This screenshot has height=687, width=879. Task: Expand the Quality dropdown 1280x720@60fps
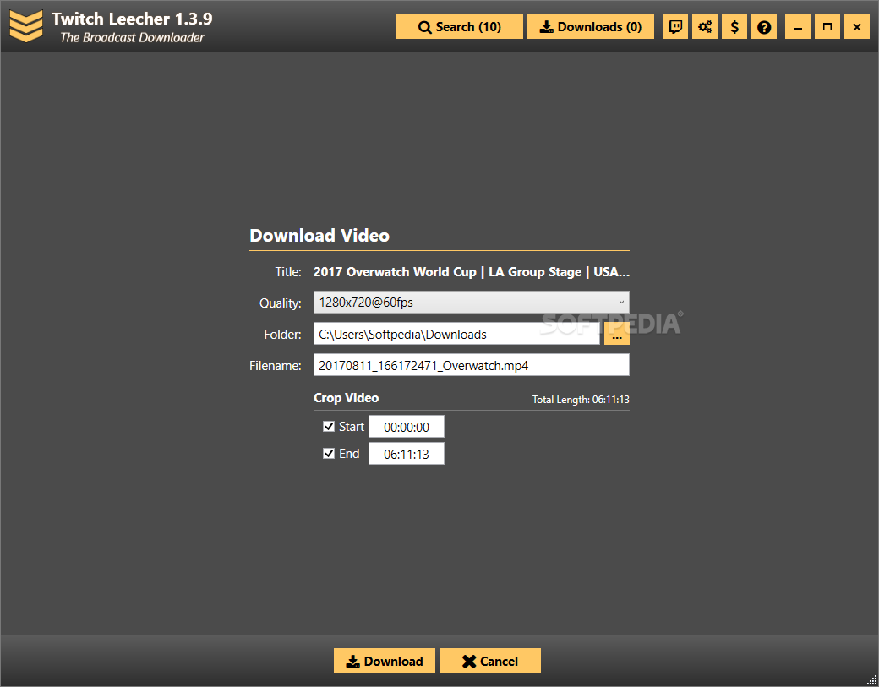(x=472, y=302)
